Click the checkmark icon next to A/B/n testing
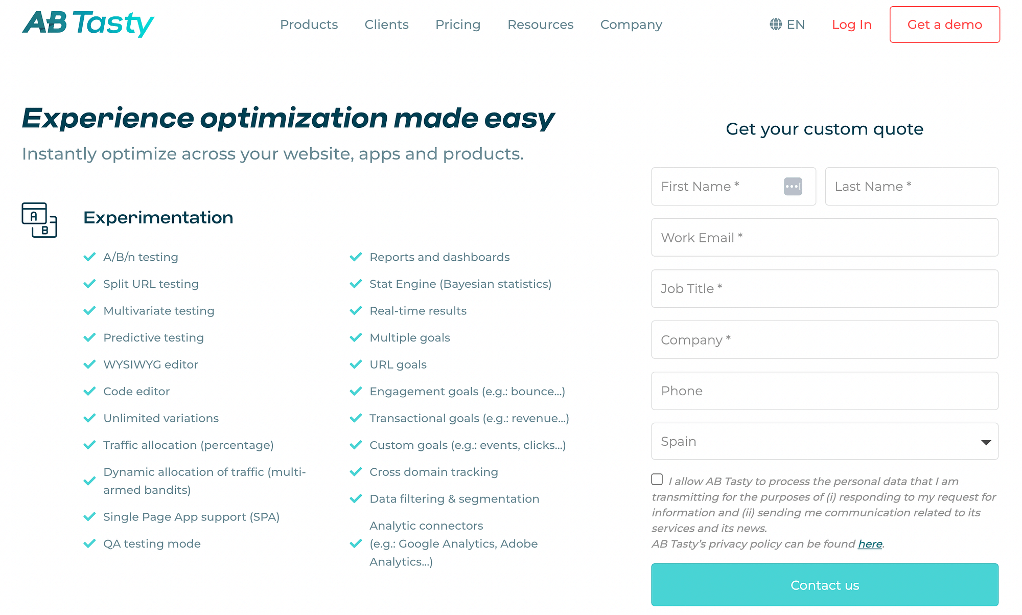This screenshot has width=1022, height=615. click(x=87, y=257)
